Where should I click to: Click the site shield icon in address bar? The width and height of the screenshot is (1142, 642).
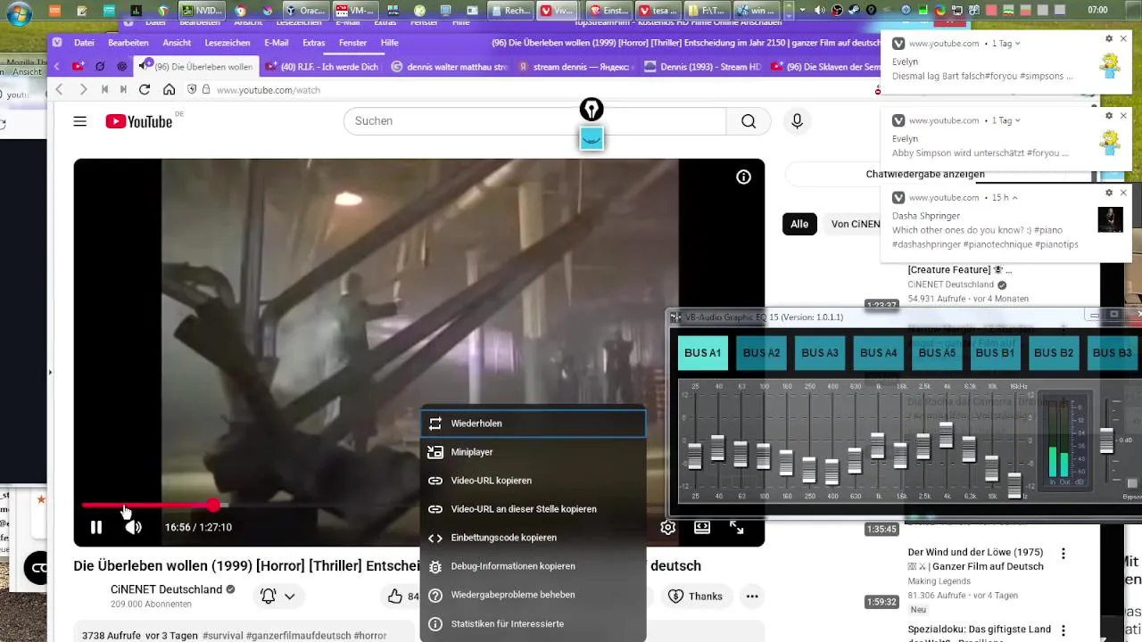click(192, 90)
